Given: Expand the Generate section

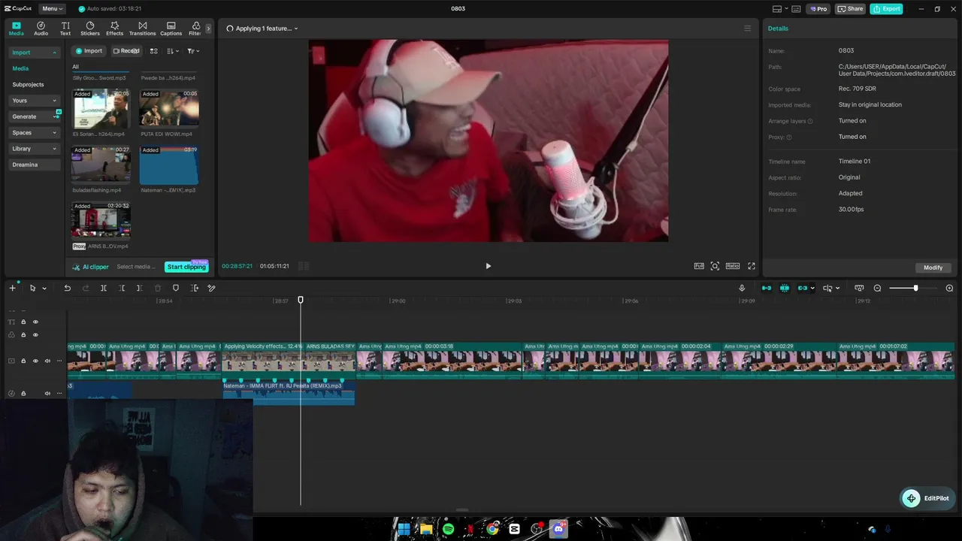Looking at the screenshot, I should [35, 116].
